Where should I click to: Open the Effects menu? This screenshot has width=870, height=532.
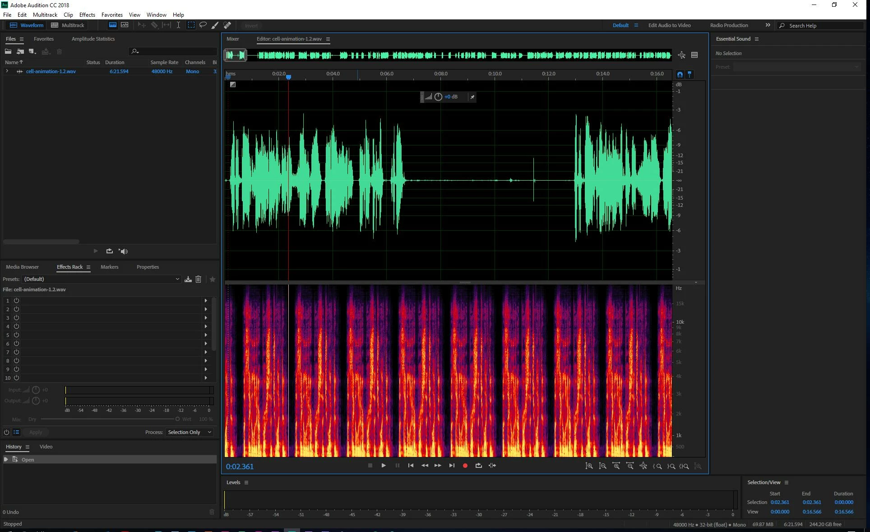coord(87,15)
